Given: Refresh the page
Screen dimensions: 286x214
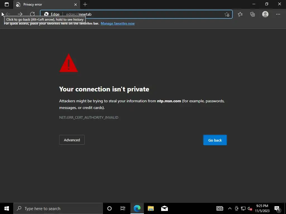Looking at the screenshot, I should [x=32, y=14].
